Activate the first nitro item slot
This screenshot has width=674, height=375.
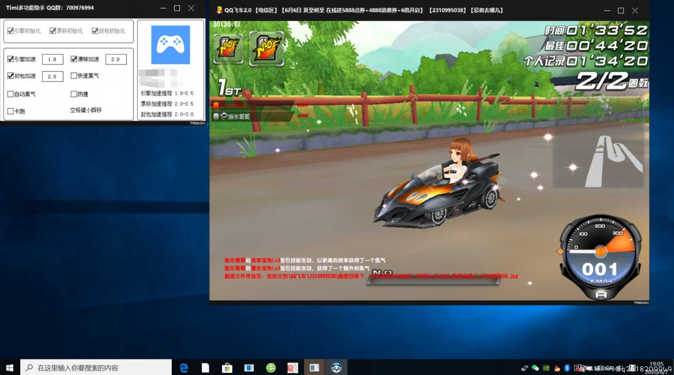228,48
